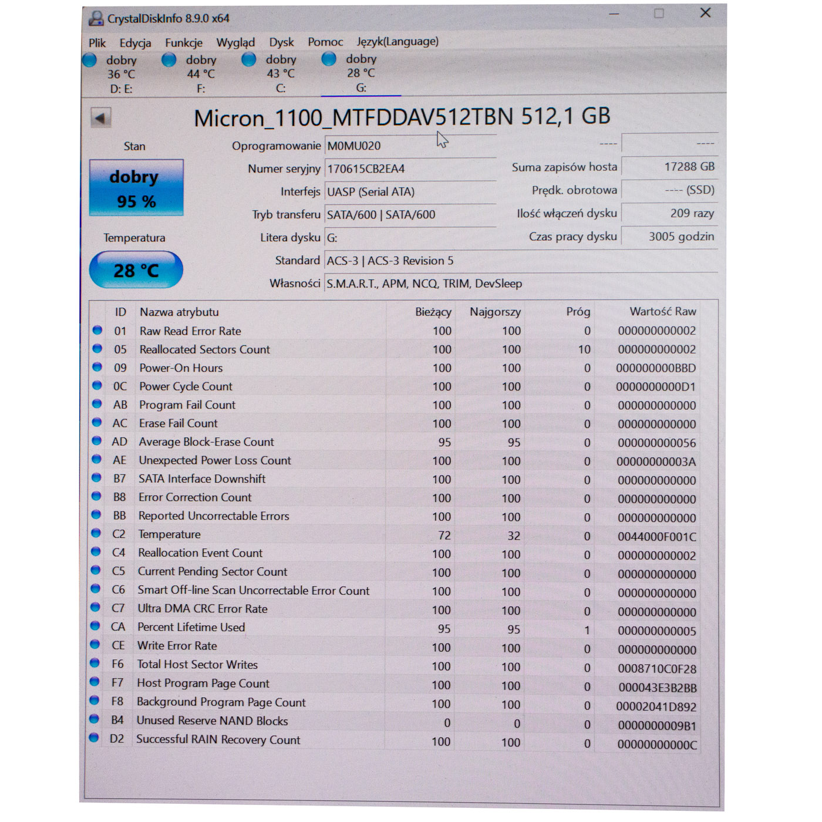Click status orb for Ultra DMA CRC Error Rate

click(x=95, y=608)
